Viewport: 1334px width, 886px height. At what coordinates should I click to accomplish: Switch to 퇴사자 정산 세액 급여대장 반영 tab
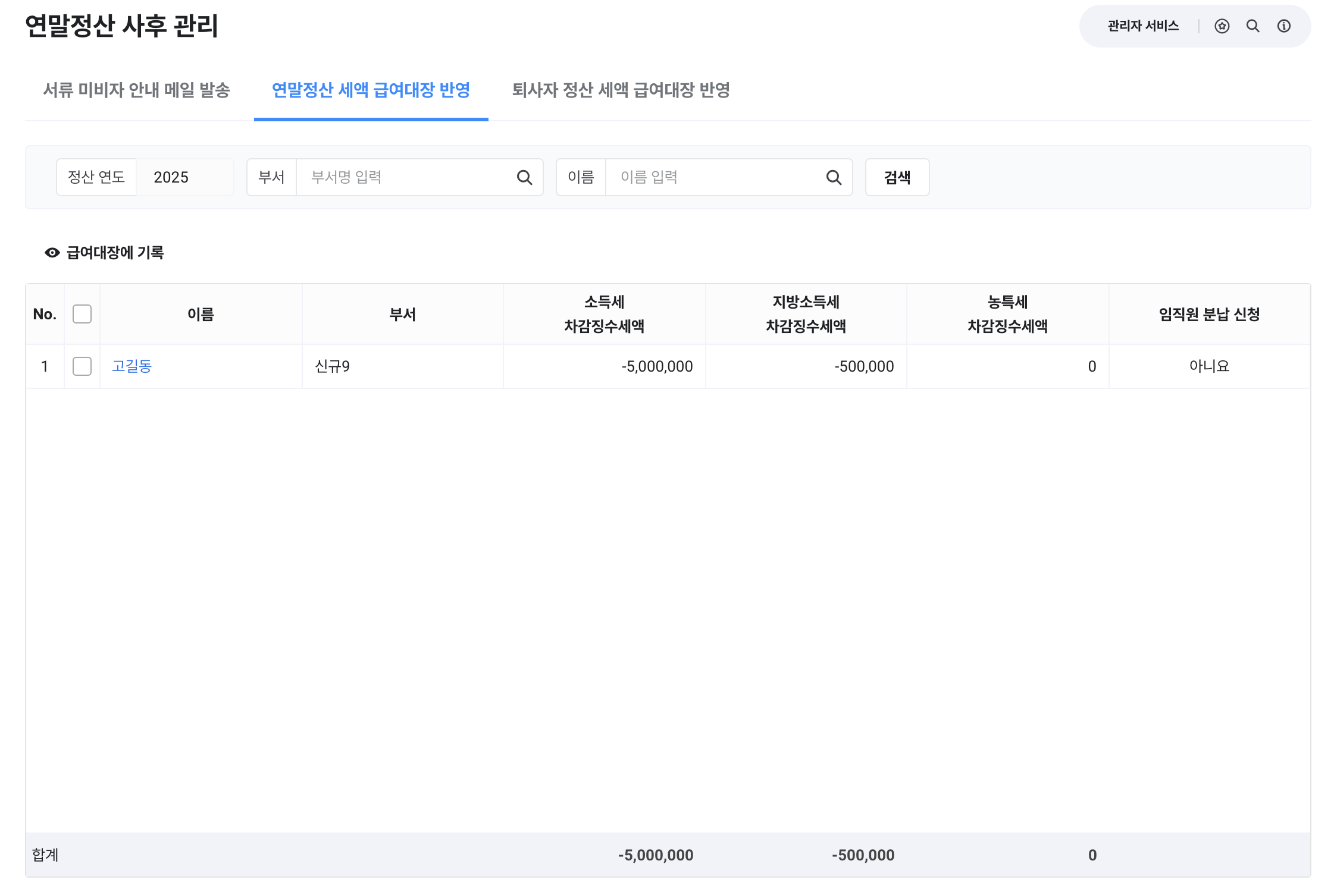point(621,90)
